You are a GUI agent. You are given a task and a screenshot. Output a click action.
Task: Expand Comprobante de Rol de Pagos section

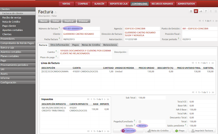point(18,43)
